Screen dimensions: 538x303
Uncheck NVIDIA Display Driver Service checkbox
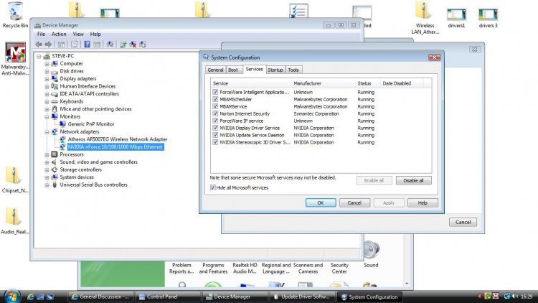[x=215, y=128]
